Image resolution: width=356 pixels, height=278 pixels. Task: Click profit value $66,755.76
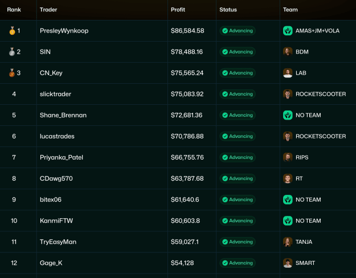tap(187, 157)
